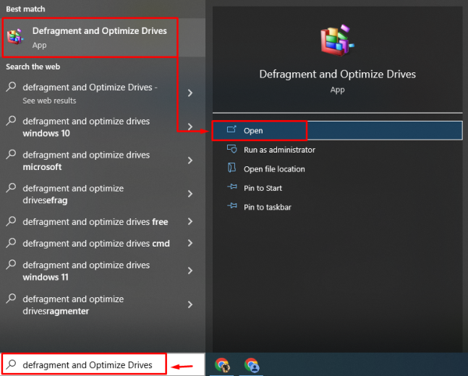Click the large Defragment app icon in preview pane
Screen dimensions: 468x376
[337, 40]
